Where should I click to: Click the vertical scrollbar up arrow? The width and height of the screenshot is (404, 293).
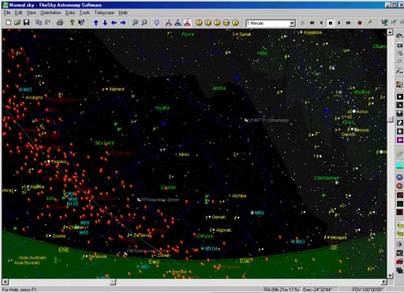click(390, 32)
